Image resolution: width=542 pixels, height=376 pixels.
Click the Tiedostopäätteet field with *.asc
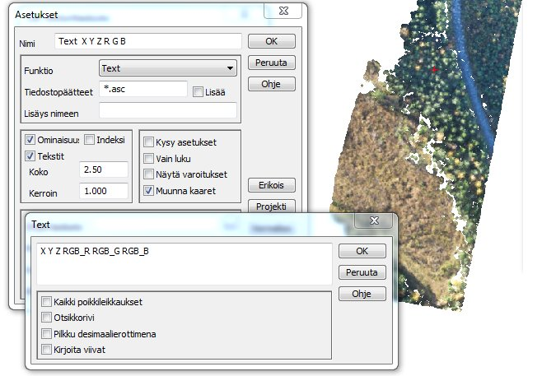[143, 90]
